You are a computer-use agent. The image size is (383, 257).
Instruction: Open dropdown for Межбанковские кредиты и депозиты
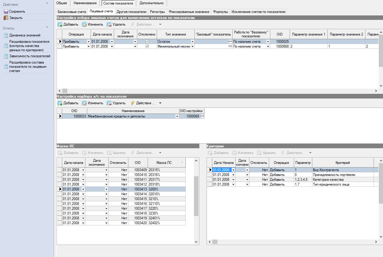tap(177, 116)
